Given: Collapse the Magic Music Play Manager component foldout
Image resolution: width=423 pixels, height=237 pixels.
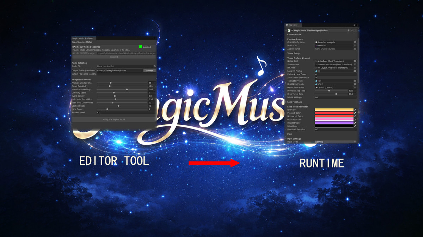Looking at the screenshot, I should [286, 31].
